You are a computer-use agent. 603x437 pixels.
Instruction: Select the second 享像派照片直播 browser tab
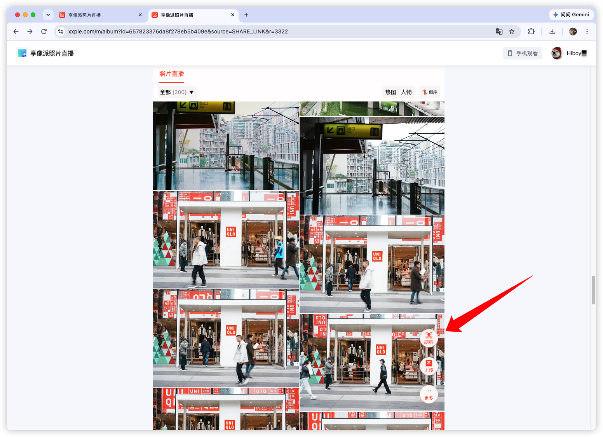[193, 15]
